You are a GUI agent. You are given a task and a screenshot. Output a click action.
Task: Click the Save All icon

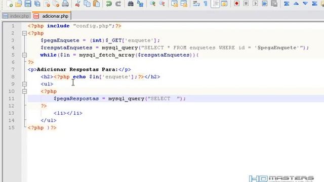(37, 4)
